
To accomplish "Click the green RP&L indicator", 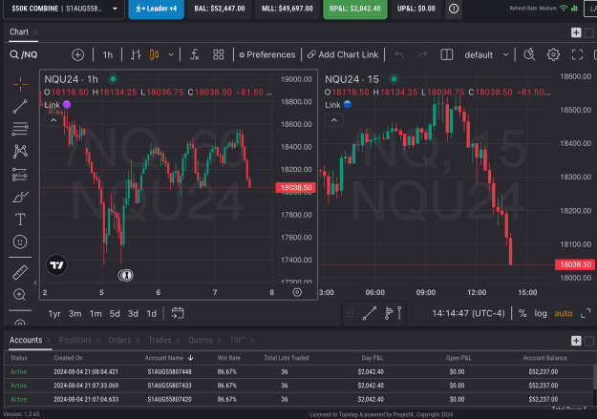I will coord(355,9).
